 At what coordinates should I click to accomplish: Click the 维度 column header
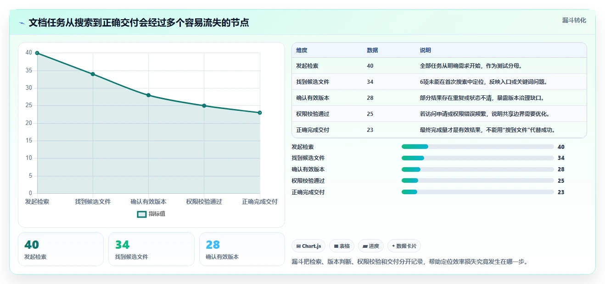(x=302, y=50)
